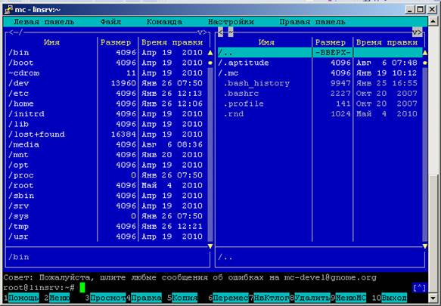This screenshot has width=441, height=306.
Task: Open the Файл menu
Action: pos(110,22)
